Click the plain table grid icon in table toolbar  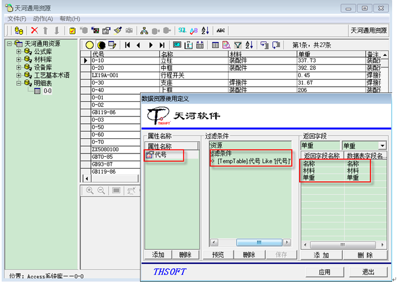(x=215, y=45)
